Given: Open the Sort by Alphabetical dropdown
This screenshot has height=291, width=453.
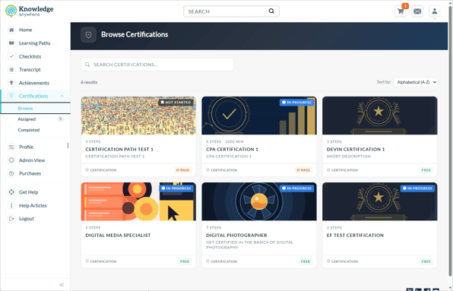Looking at the screenshot, I should (x=415, y=82).
